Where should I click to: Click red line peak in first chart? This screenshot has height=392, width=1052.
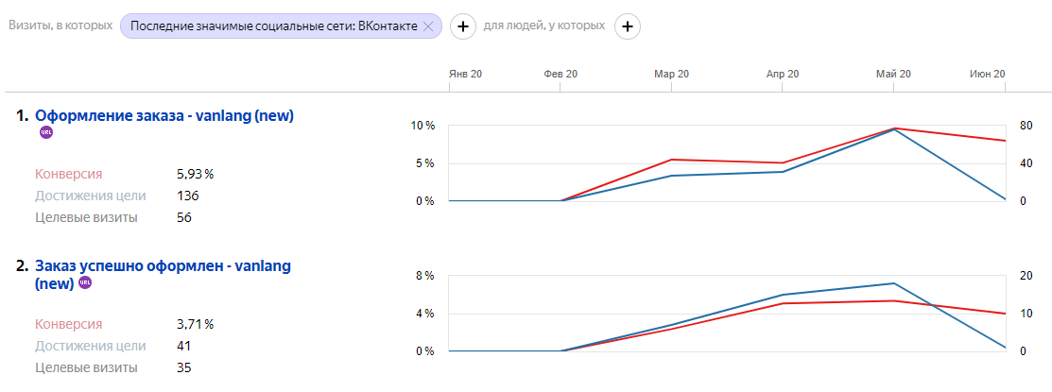coord(894,128)
